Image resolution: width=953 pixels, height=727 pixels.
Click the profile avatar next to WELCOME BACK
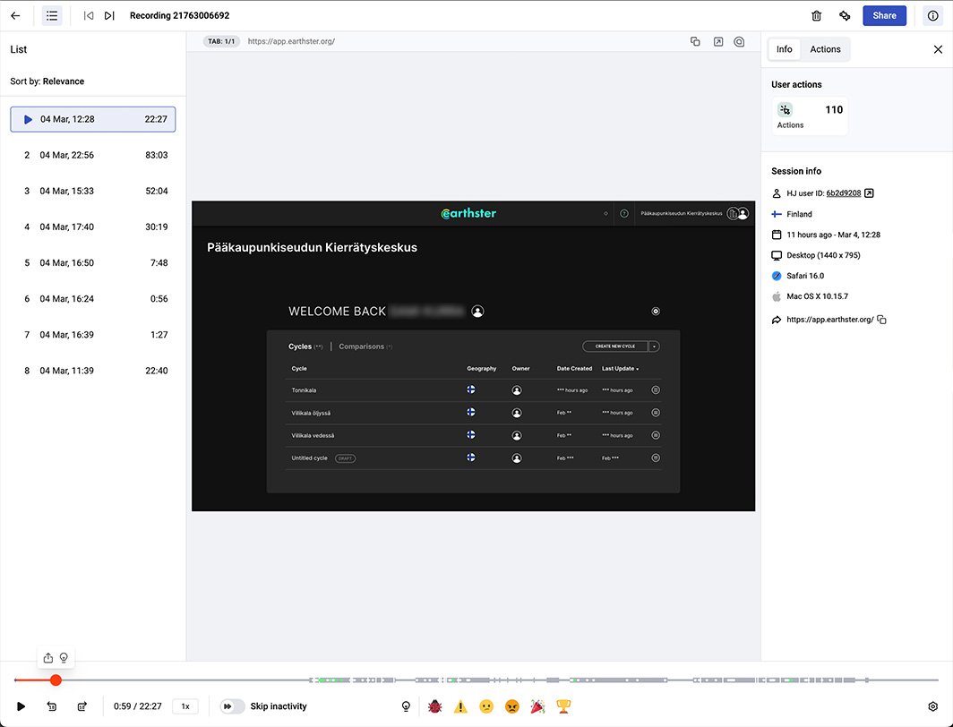click(477, 312)
